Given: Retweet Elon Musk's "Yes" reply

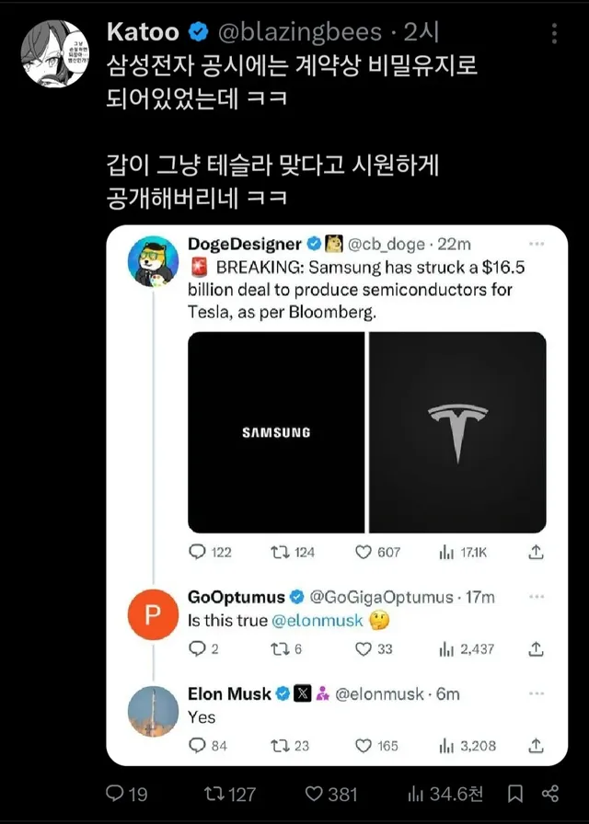Looking at the screenshot, I should point(278,745).
